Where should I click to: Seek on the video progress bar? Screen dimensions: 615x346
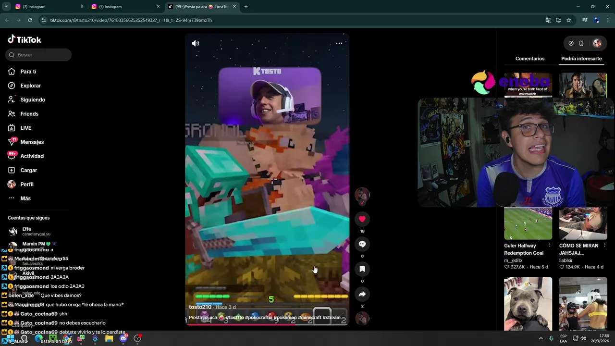pos(267,324)
